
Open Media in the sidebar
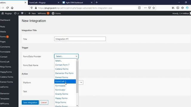click(3, 32)
